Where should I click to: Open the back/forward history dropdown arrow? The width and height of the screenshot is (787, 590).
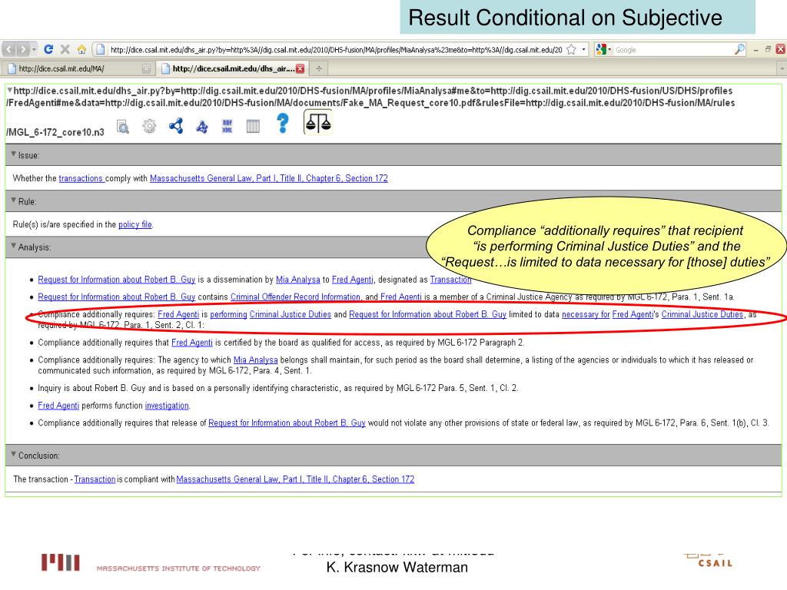click(x=34, y=49)
